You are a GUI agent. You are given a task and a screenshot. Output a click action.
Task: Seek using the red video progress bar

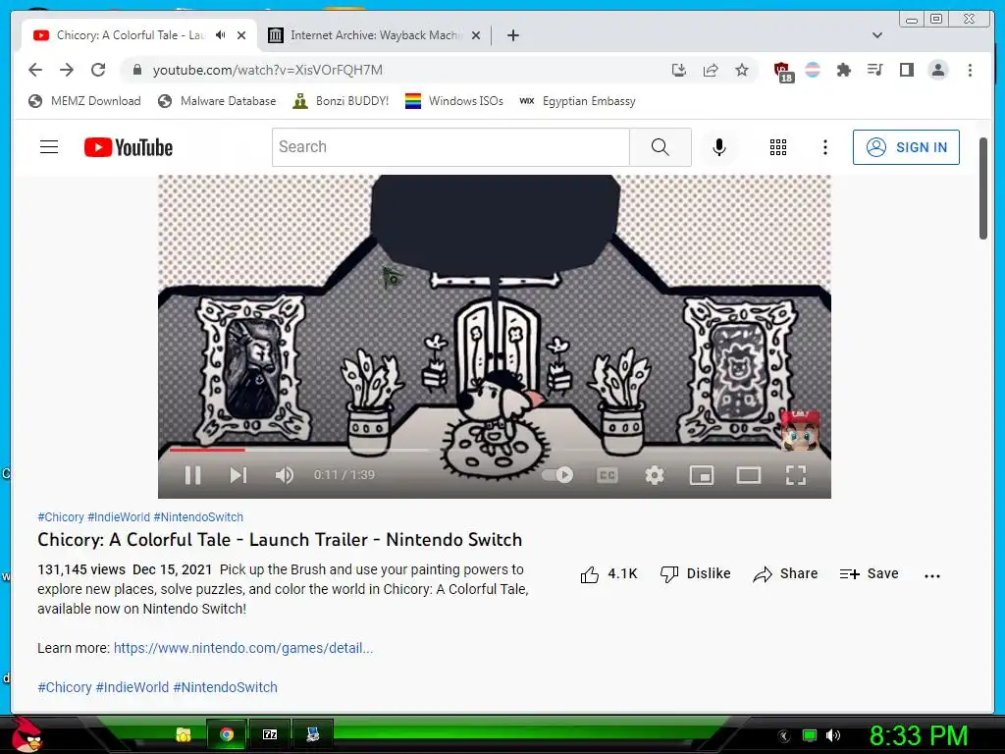tap(207, 450)
